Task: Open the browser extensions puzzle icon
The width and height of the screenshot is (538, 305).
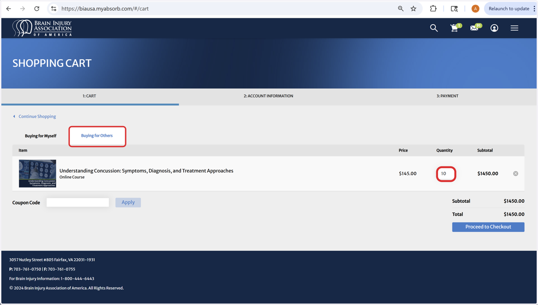Action: pyautogui.click(x=433, y=9)
